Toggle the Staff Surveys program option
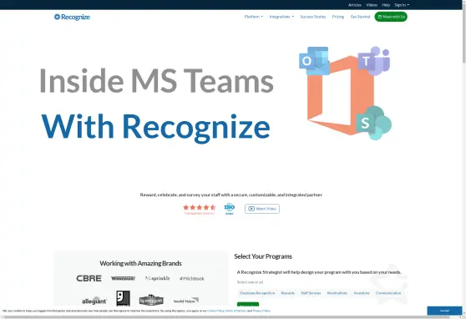The image size is (466, 319). tap(311, 293)
